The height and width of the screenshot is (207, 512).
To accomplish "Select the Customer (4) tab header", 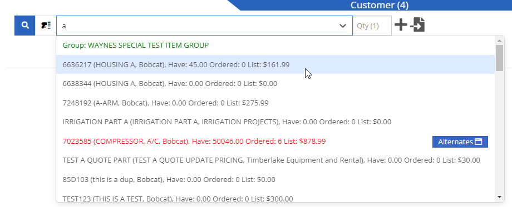I will (380, 5).
